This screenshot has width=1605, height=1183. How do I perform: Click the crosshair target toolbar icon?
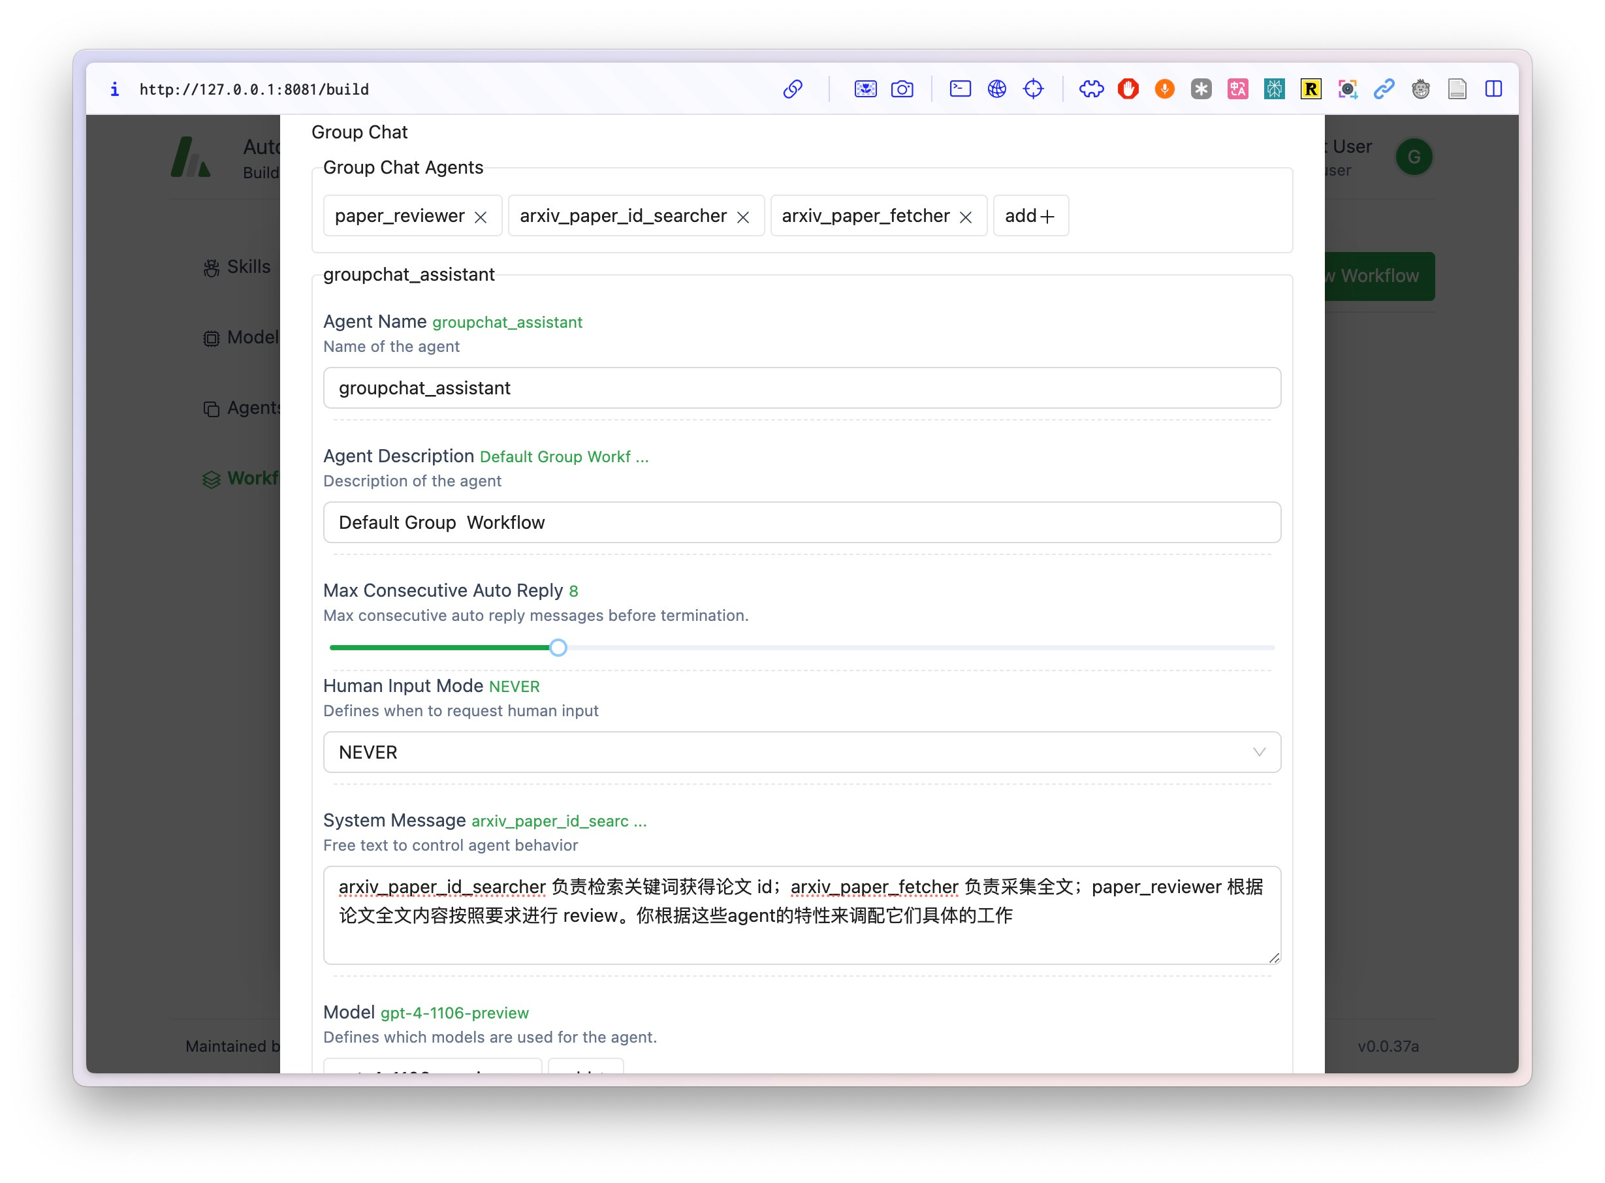click(x=1033, y=89)
